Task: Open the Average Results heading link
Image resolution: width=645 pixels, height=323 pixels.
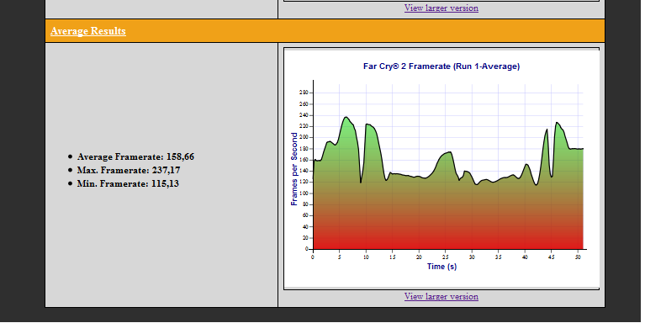Action: pyautogui.click(x=88, y=31)
